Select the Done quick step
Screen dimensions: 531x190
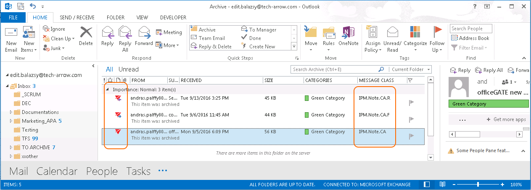tap(251, 38)
